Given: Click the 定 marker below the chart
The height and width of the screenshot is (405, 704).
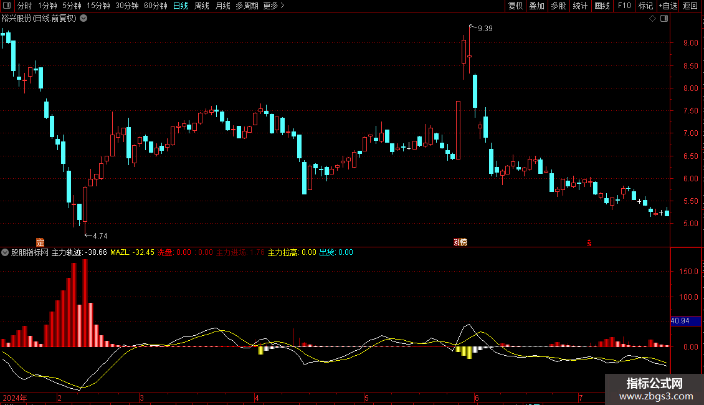Looking at the screenshot, I should (40, 242).
